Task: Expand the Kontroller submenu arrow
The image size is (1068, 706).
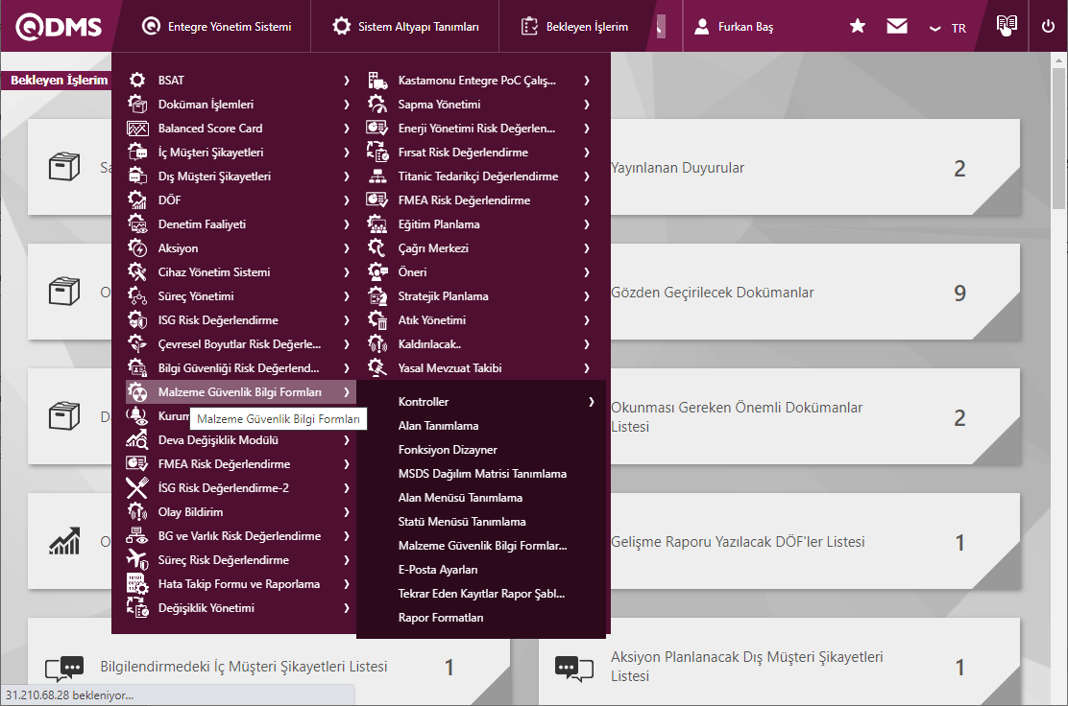Action: click(x=592, y=402)
